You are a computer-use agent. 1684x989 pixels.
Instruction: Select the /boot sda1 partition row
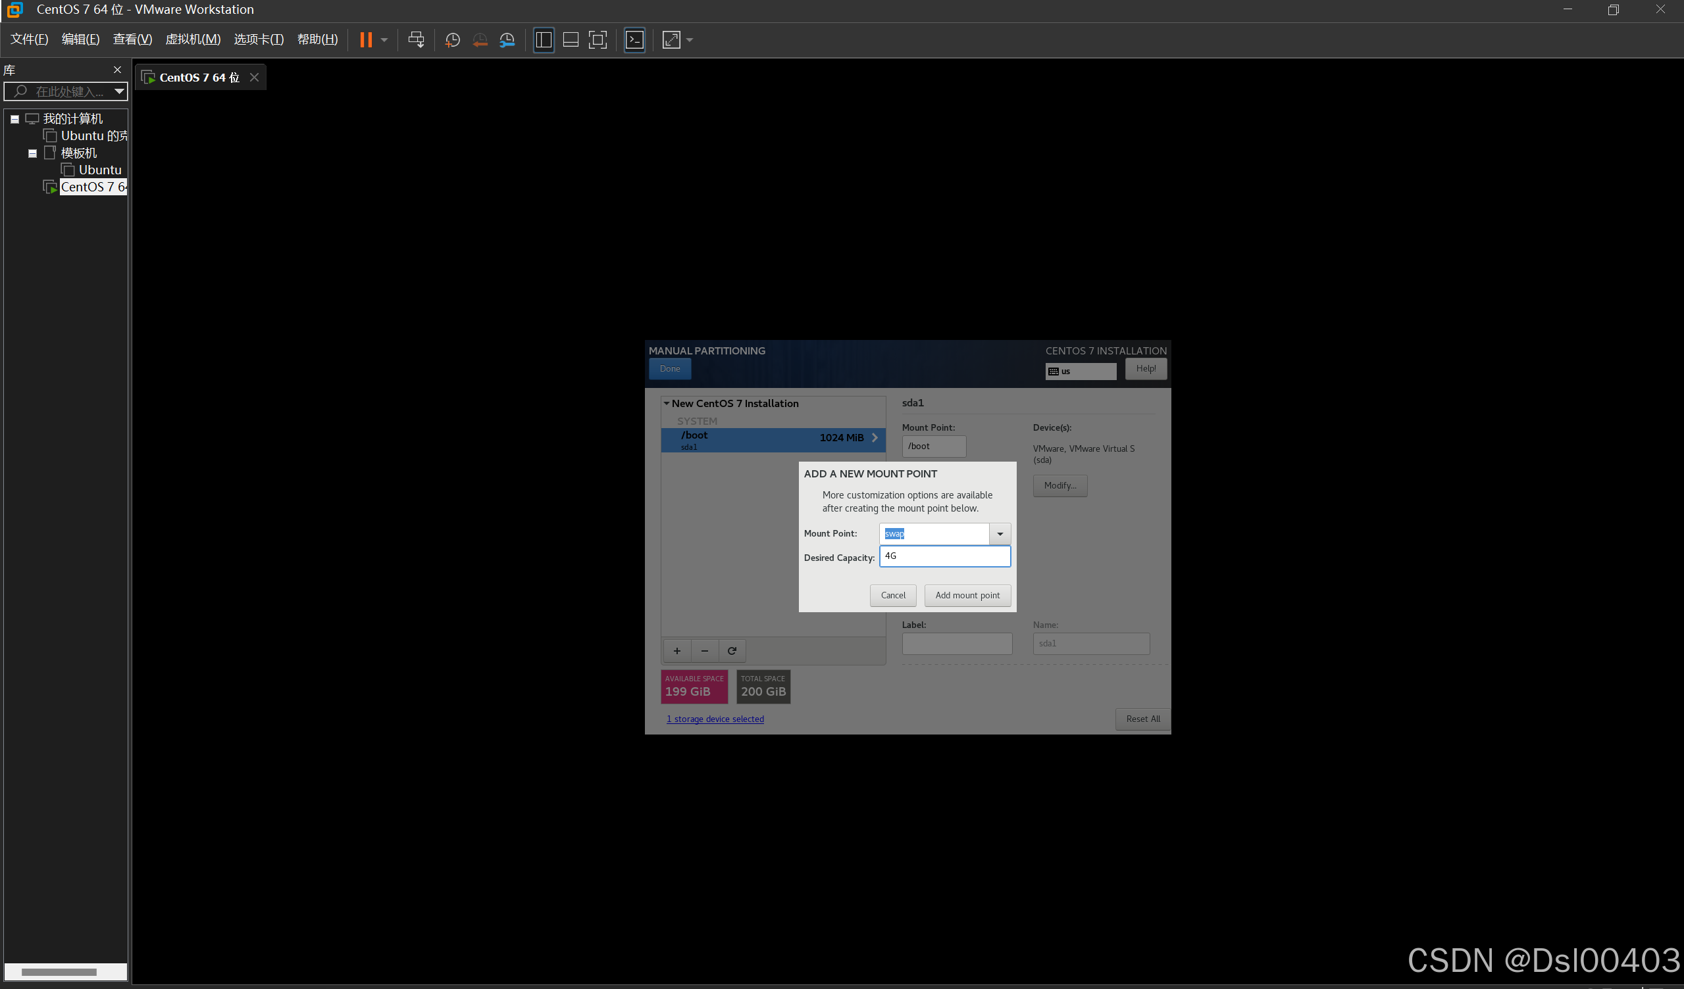tap(773, 440)
